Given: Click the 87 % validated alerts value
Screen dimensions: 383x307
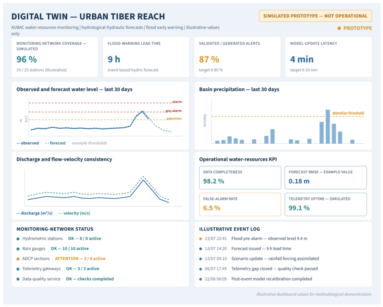Looking at the screenshot, I should point(209,59).
